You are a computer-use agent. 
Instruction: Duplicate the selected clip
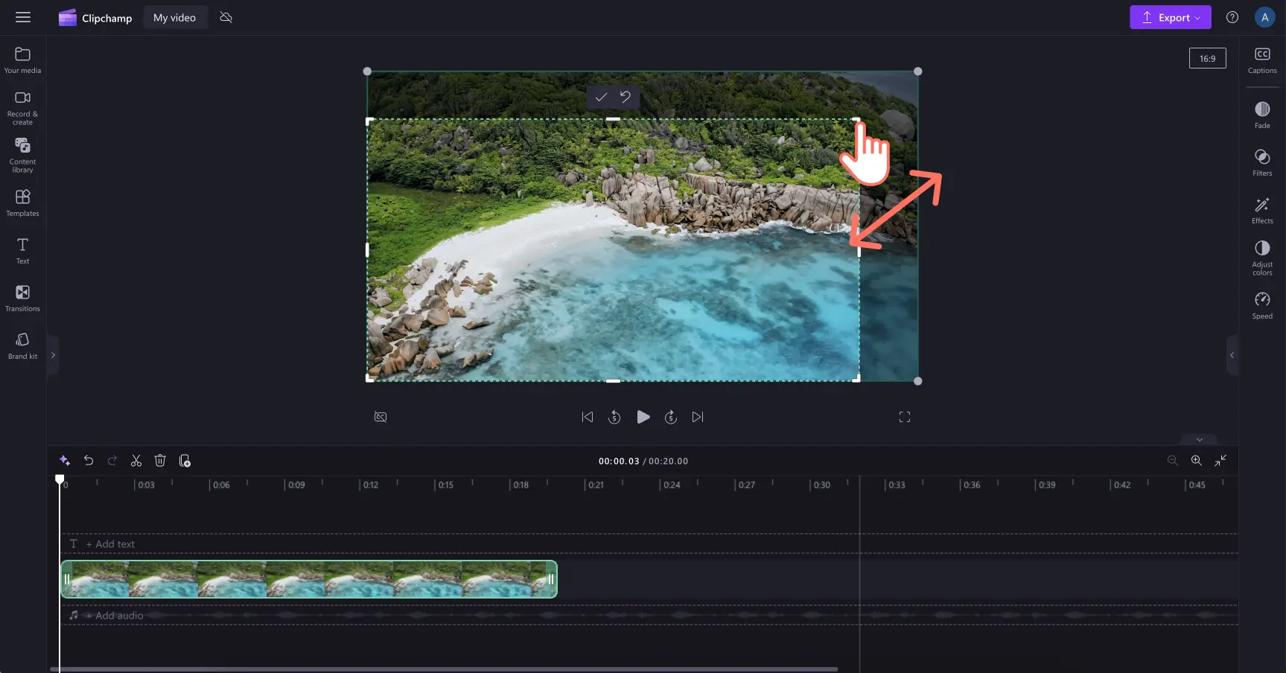click(x=185, y=461)
